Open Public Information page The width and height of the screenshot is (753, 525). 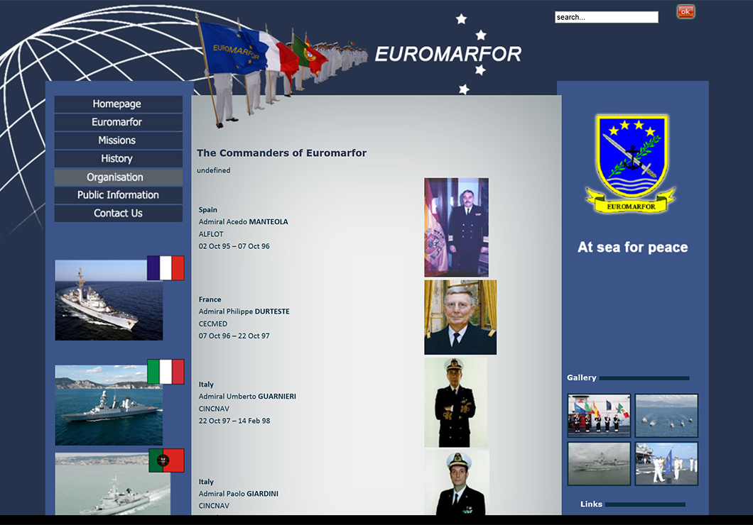coord(118,195)
